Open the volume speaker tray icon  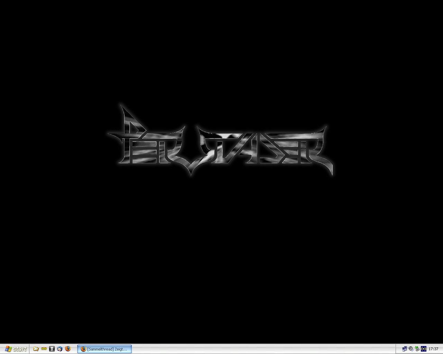(x=411, y=349)
